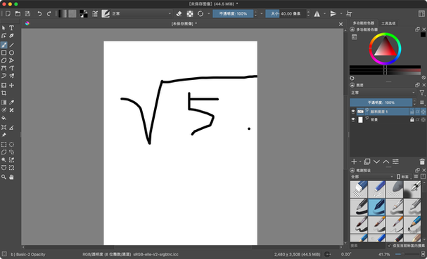427x259 pixels.
Task: Open the 标签 tag menu button
Action: tap(403, 177)
